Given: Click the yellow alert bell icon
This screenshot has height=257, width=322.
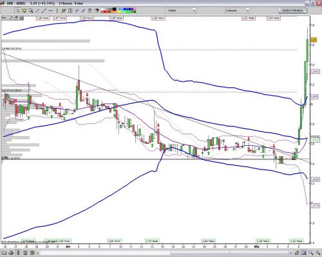Looking at the screenshot, I should coord(24,10).
